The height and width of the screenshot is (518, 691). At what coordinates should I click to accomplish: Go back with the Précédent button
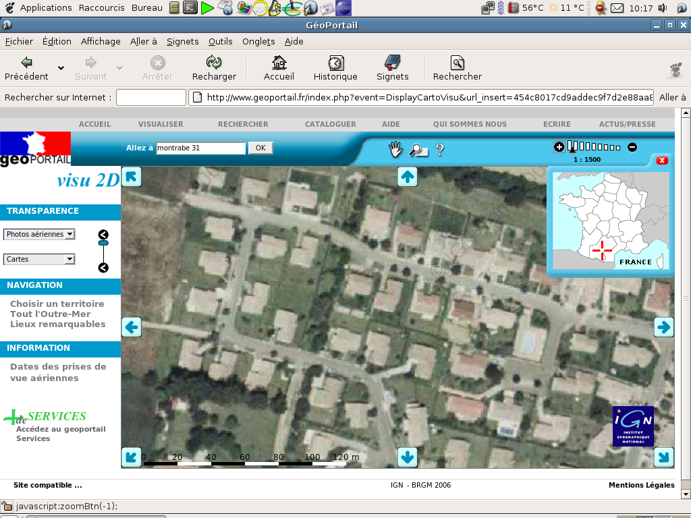click(x=26, y=69)
